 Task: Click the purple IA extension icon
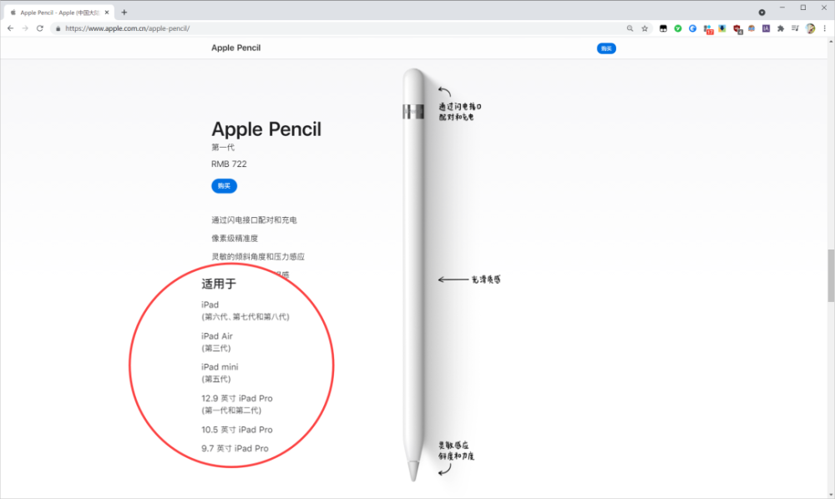pyautogui.click(x=766, y=28)
